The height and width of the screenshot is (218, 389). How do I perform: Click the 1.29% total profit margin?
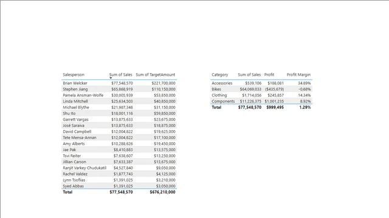click(x=305, y=107)
